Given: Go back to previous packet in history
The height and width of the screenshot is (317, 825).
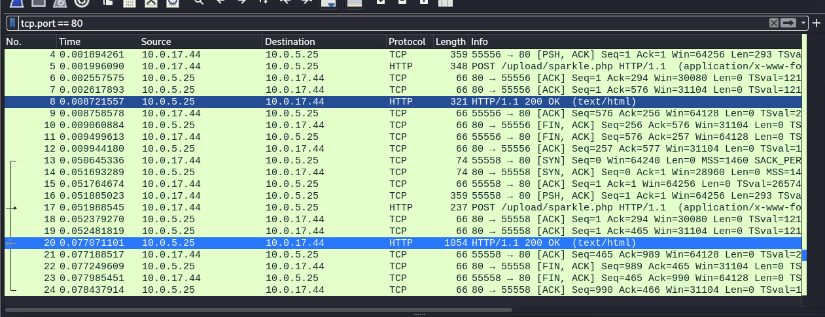Looking at the screenshot, I should [x=220, y=3].
